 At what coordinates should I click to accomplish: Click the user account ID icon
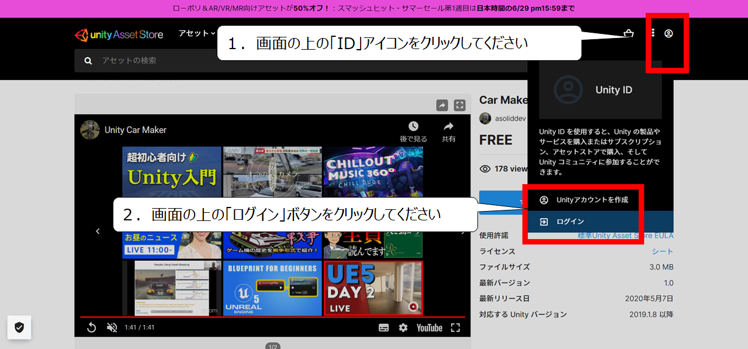(x=669, y=33)
